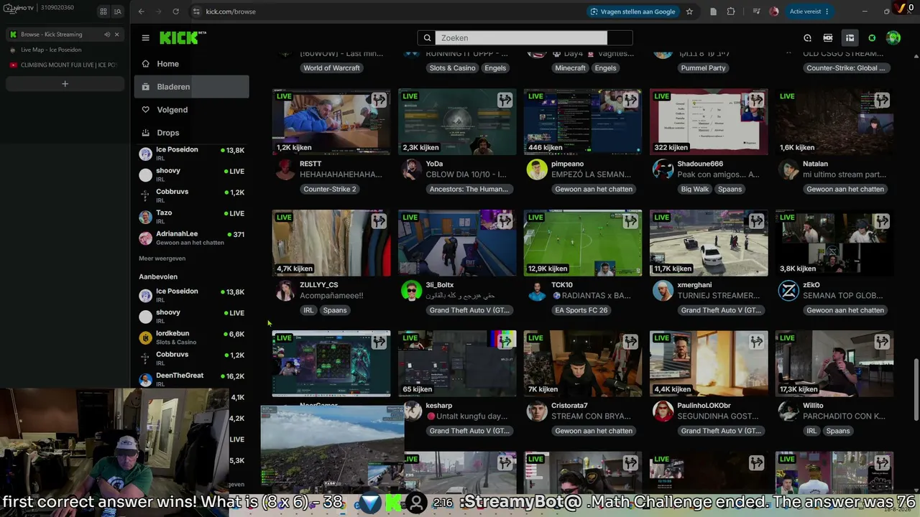Go back using the browser back arrow
This screenshot has height=517, width=920.
pos(142,11)
